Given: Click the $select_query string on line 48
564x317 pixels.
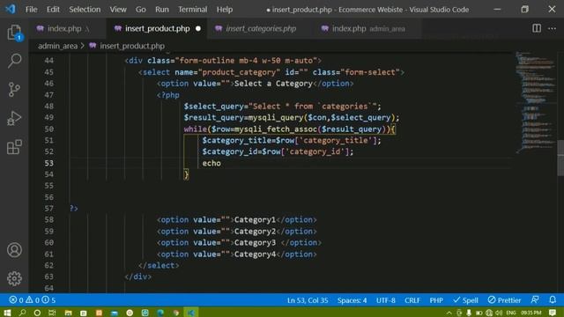Looking at the screenshot, I should [313, 107].
